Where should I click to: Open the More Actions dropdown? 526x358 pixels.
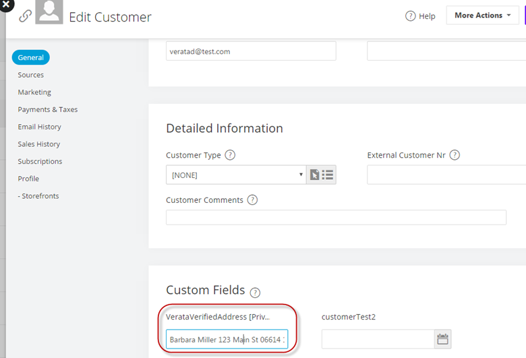coord(482,16)
